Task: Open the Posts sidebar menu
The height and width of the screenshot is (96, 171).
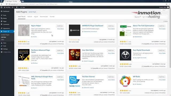Action: coord(5,15)
